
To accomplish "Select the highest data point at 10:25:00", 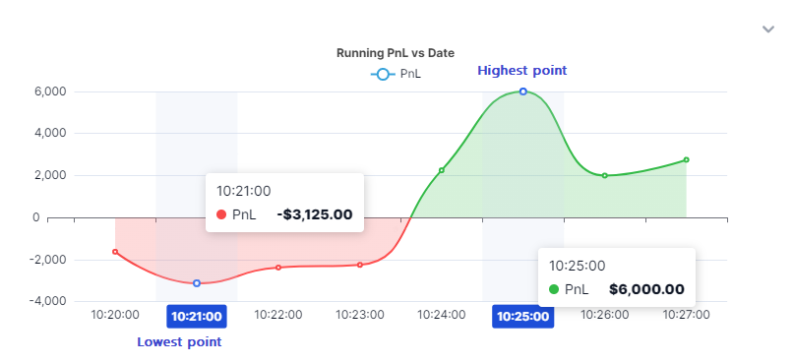I will pos(523,91).
